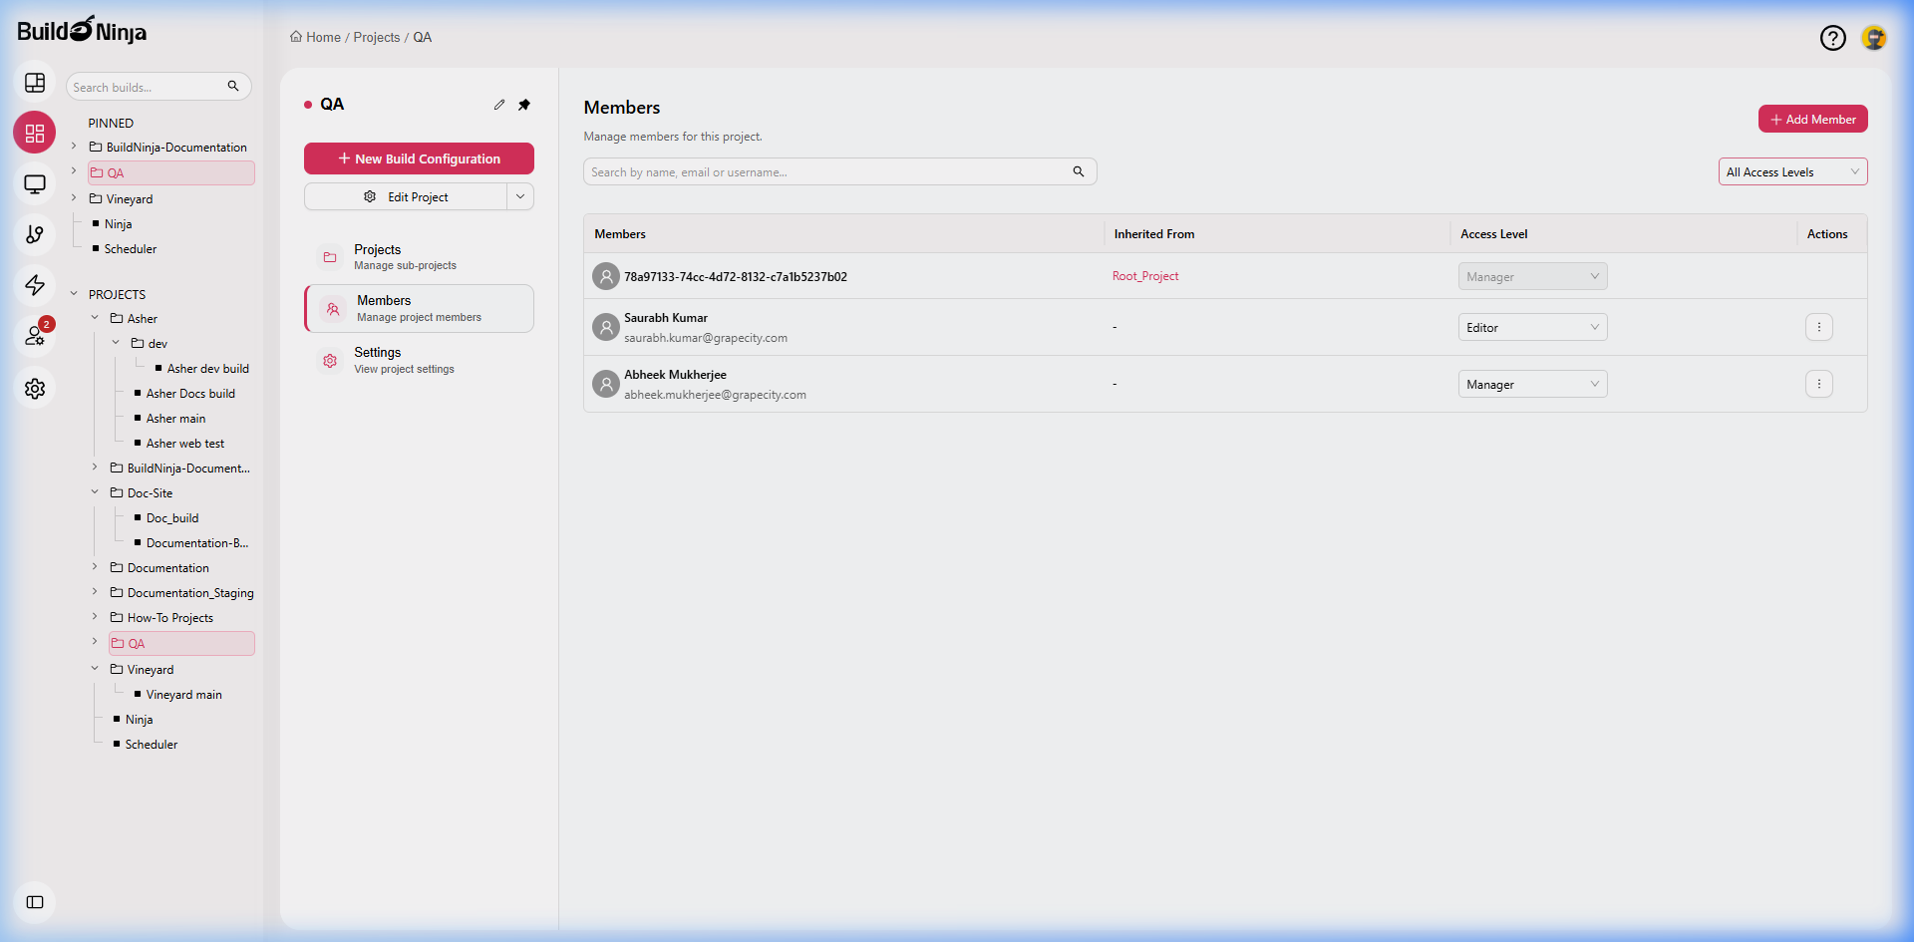Open the Edit Project dropdown chevron

[520, 196]
